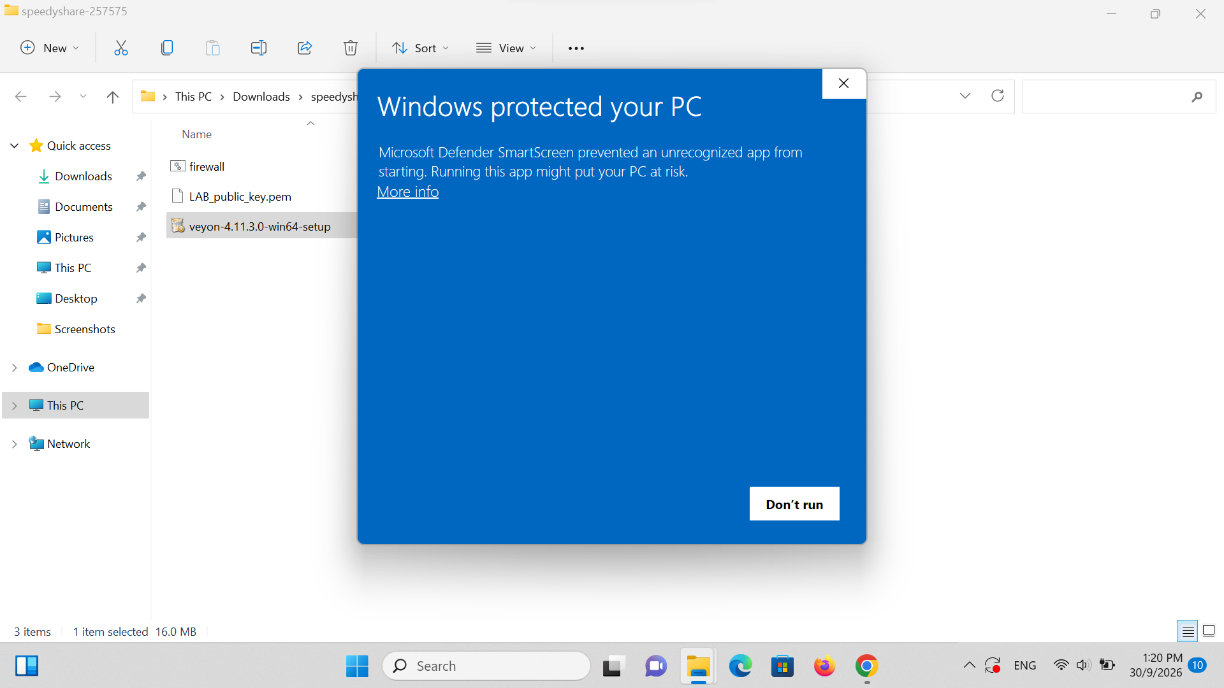This screenshot has width=1224, height=688.
Task: Go up one folder level arrow
Action: [113, 97]
